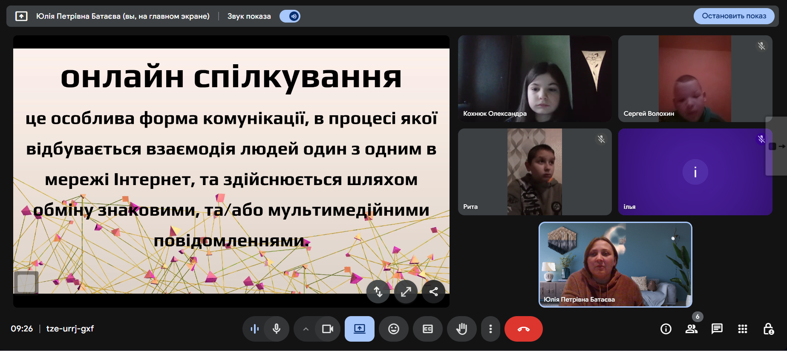Click the raise hand icon
Image resolution: width=787 pixels, height=351 pixels.
tap(461, 329)
